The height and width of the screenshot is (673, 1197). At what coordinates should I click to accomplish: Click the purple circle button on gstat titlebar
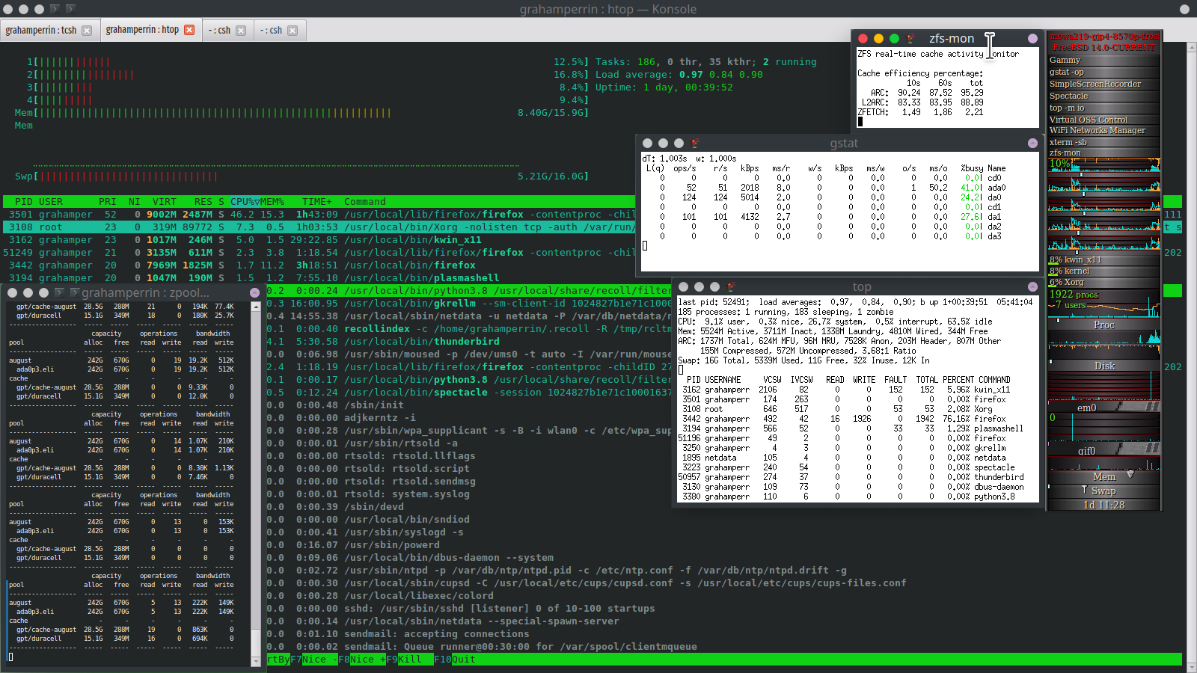pos(1032,143)
